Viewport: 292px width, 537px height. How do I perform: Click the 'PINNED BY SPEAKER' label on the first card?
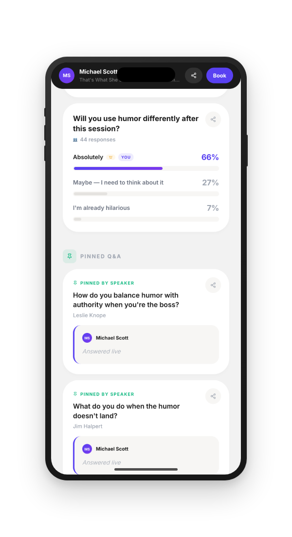coord(106,283)
